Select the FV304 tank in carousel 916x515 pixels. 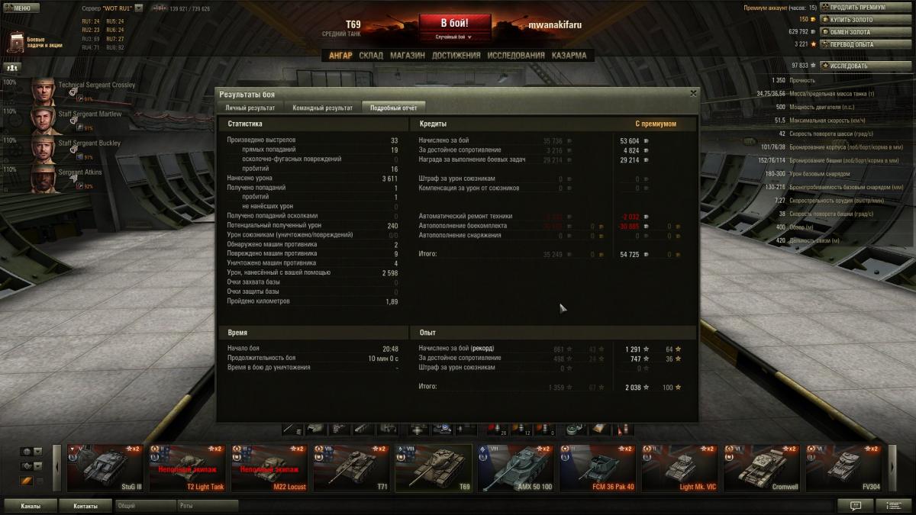pos(843,468)
